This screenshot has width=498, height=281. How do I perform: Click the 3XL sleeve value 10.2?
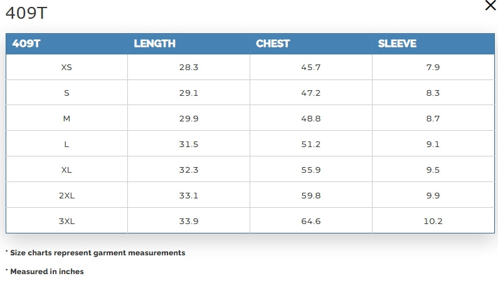(x=433, y=221)
